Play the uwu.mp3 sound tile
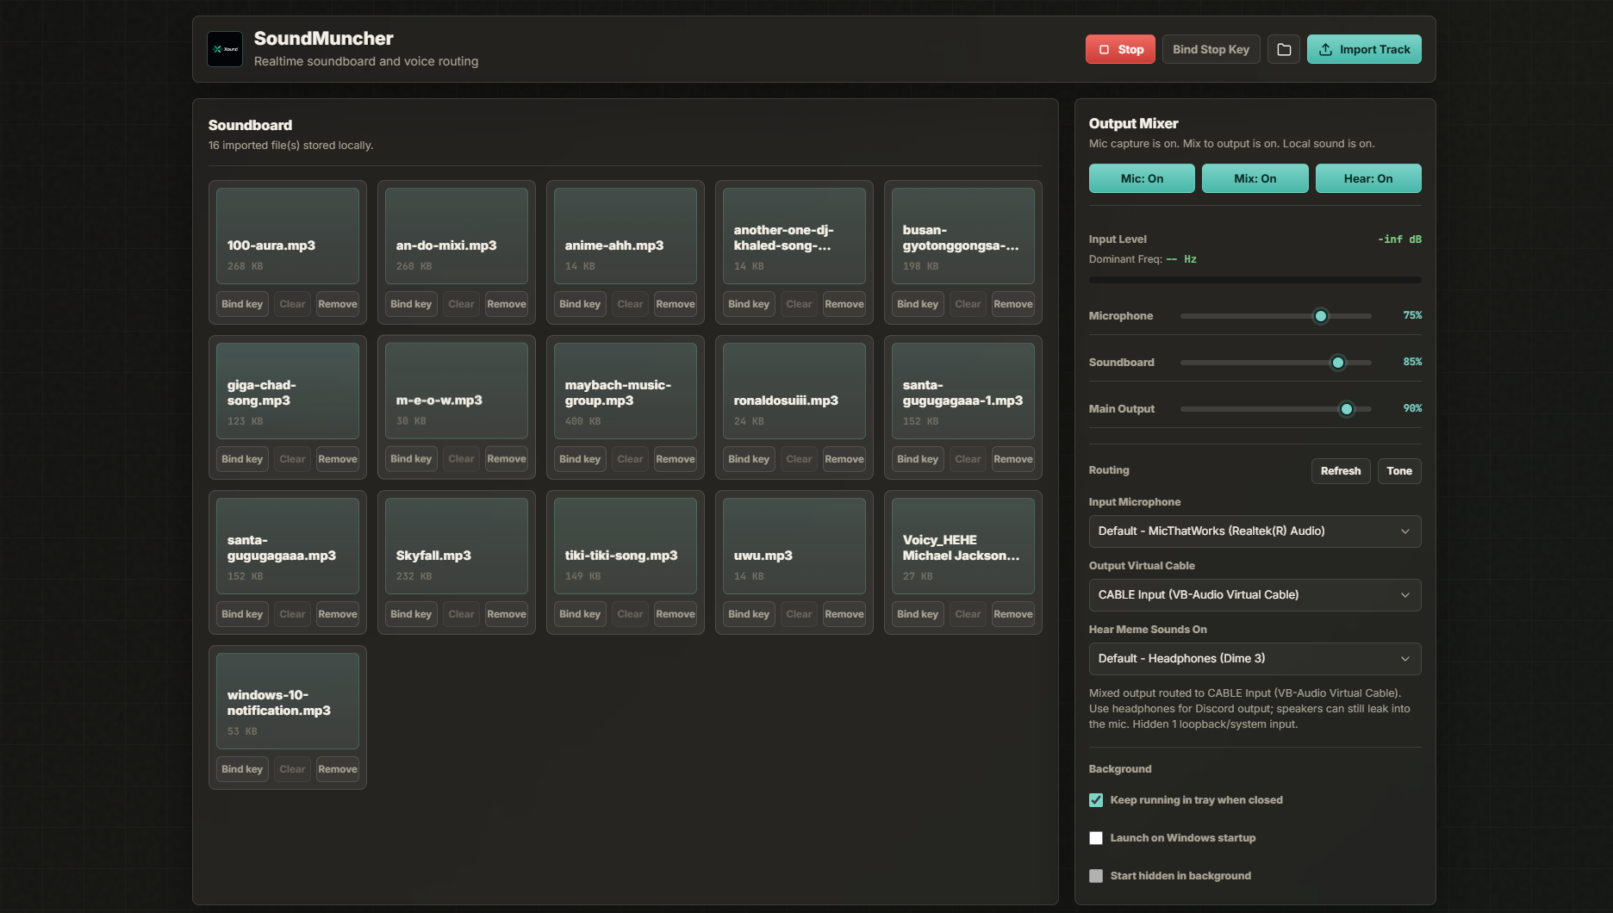Image resolution: width=1613 pixels, height=913 pixels. [794, 546]
